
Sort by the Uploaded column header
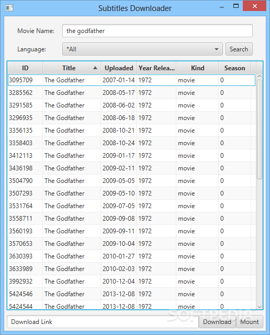click(x=119, y=68)
